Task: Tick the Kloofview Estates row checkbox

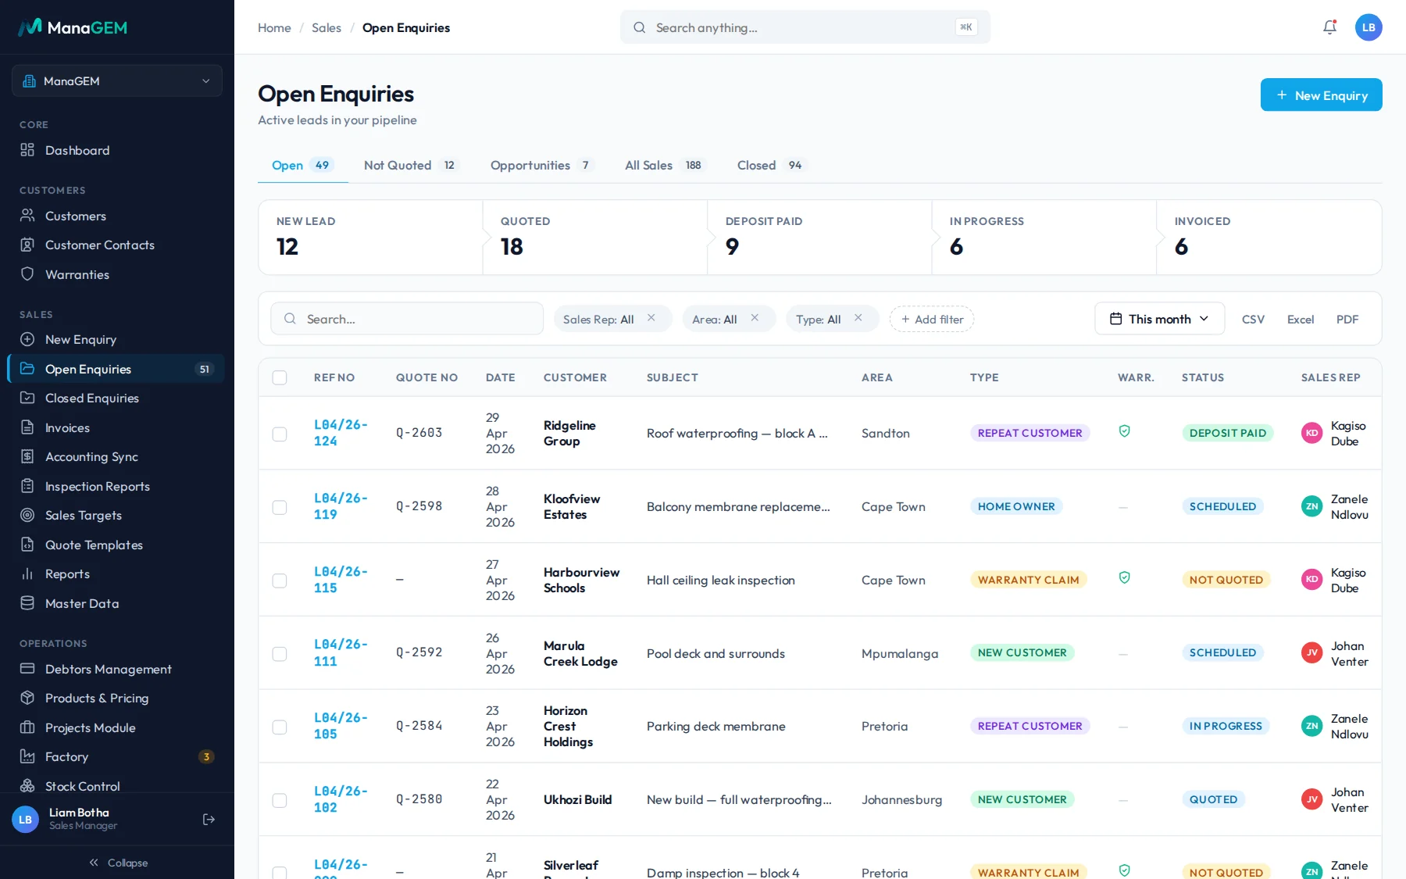Action: pos(280,507)
